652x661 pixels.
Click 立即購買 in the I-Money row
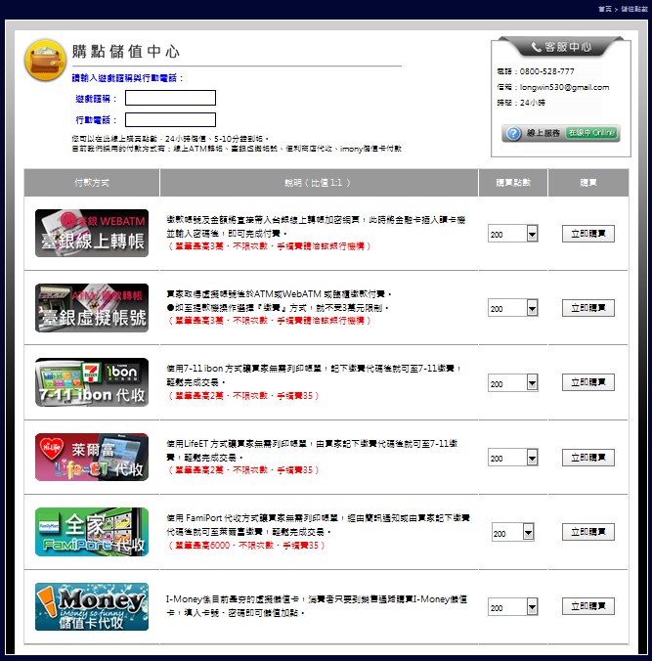point(588,607)
